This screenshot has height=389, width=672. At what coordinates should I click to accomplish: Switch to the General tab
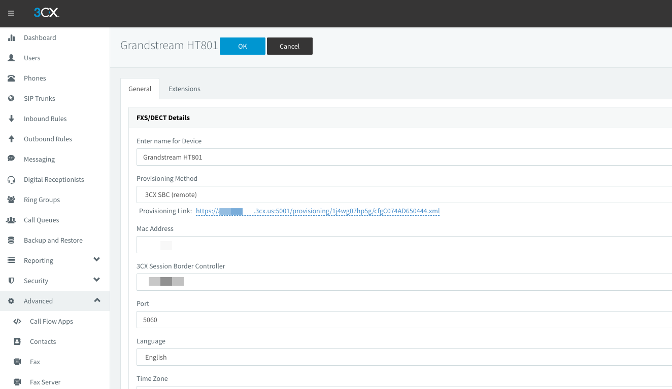[140, 89]
